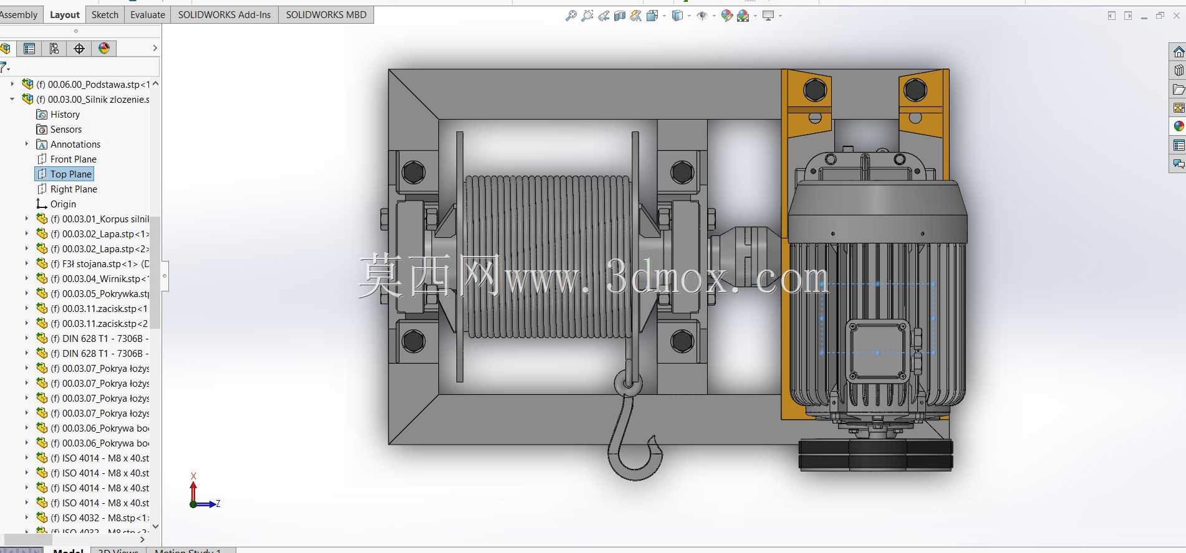Open the SOLIDWORKS Resources home tab
Viewport: 1186px width, 553px height.
pyautogui.click(x=1178, y=52)
